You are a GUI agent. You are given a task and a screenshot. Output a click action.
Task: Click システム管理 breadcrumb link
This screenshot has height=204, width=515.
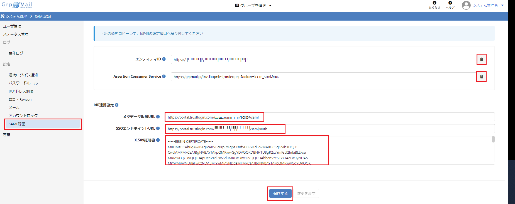click(16, 16)
